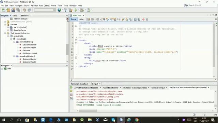218x123 pixels.
Task: Expand the Generated Sources node
Action: point(5,22)
